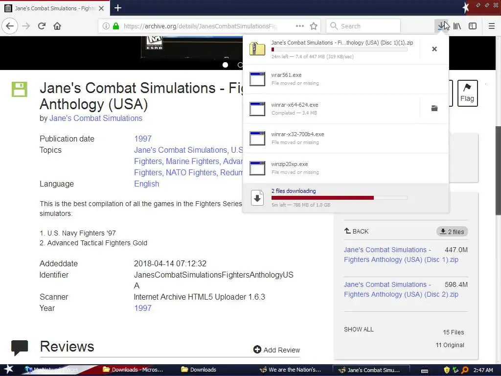
Task: Click the green secure connection padlock
Action: coord(116,26)
